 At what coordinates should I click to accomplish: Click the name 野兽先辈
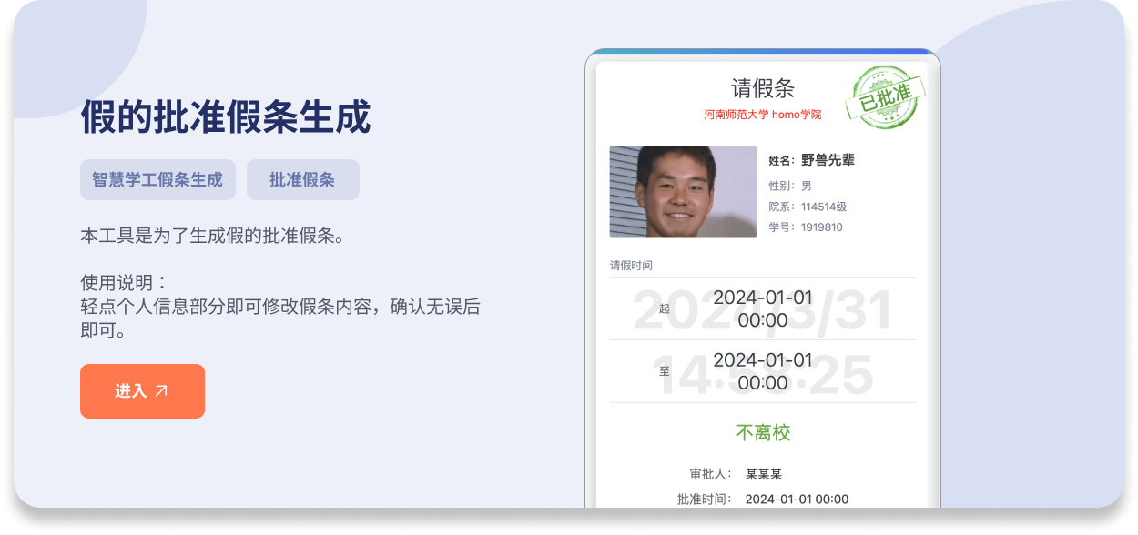pyautogui.click(x=828, y=160)
